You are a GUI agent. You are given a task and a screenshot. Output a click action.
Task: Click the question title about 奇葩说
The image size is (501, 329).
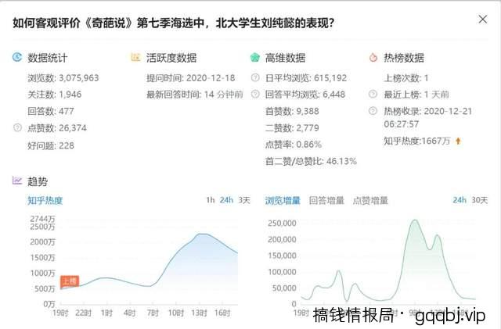coord(174,23)
